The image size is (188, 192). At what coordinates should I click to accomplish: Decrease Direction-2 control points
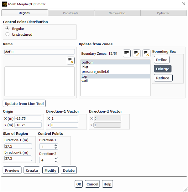tap(56, 161)
